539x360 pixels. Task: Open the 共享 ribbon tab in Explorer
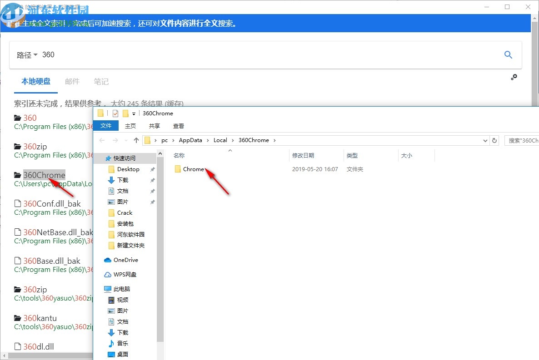click(155, 126)
